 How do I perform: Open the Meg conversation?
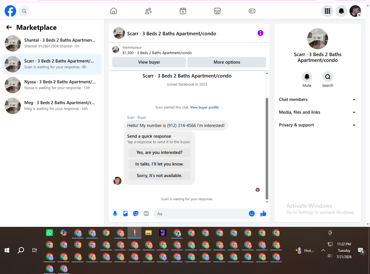pos(52,106)
